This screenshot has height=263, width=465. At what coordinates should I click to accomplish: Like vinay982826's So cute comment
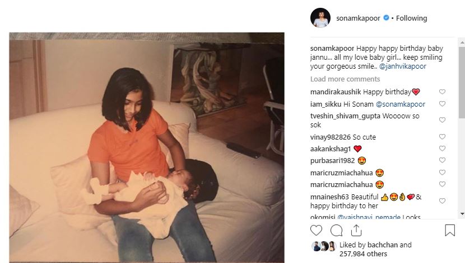(x=442, y=136)
